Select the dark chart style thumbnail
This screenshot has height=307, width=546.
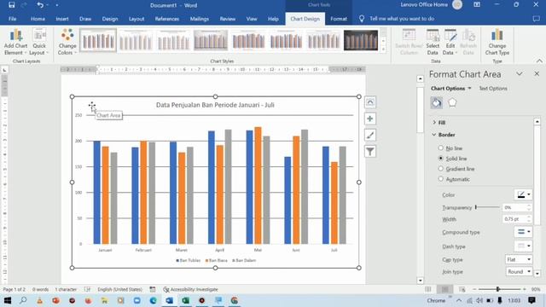tap(360, 40)
